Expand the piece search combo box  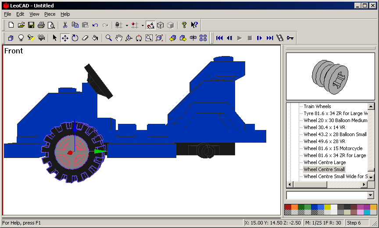(x=371, y=195)
